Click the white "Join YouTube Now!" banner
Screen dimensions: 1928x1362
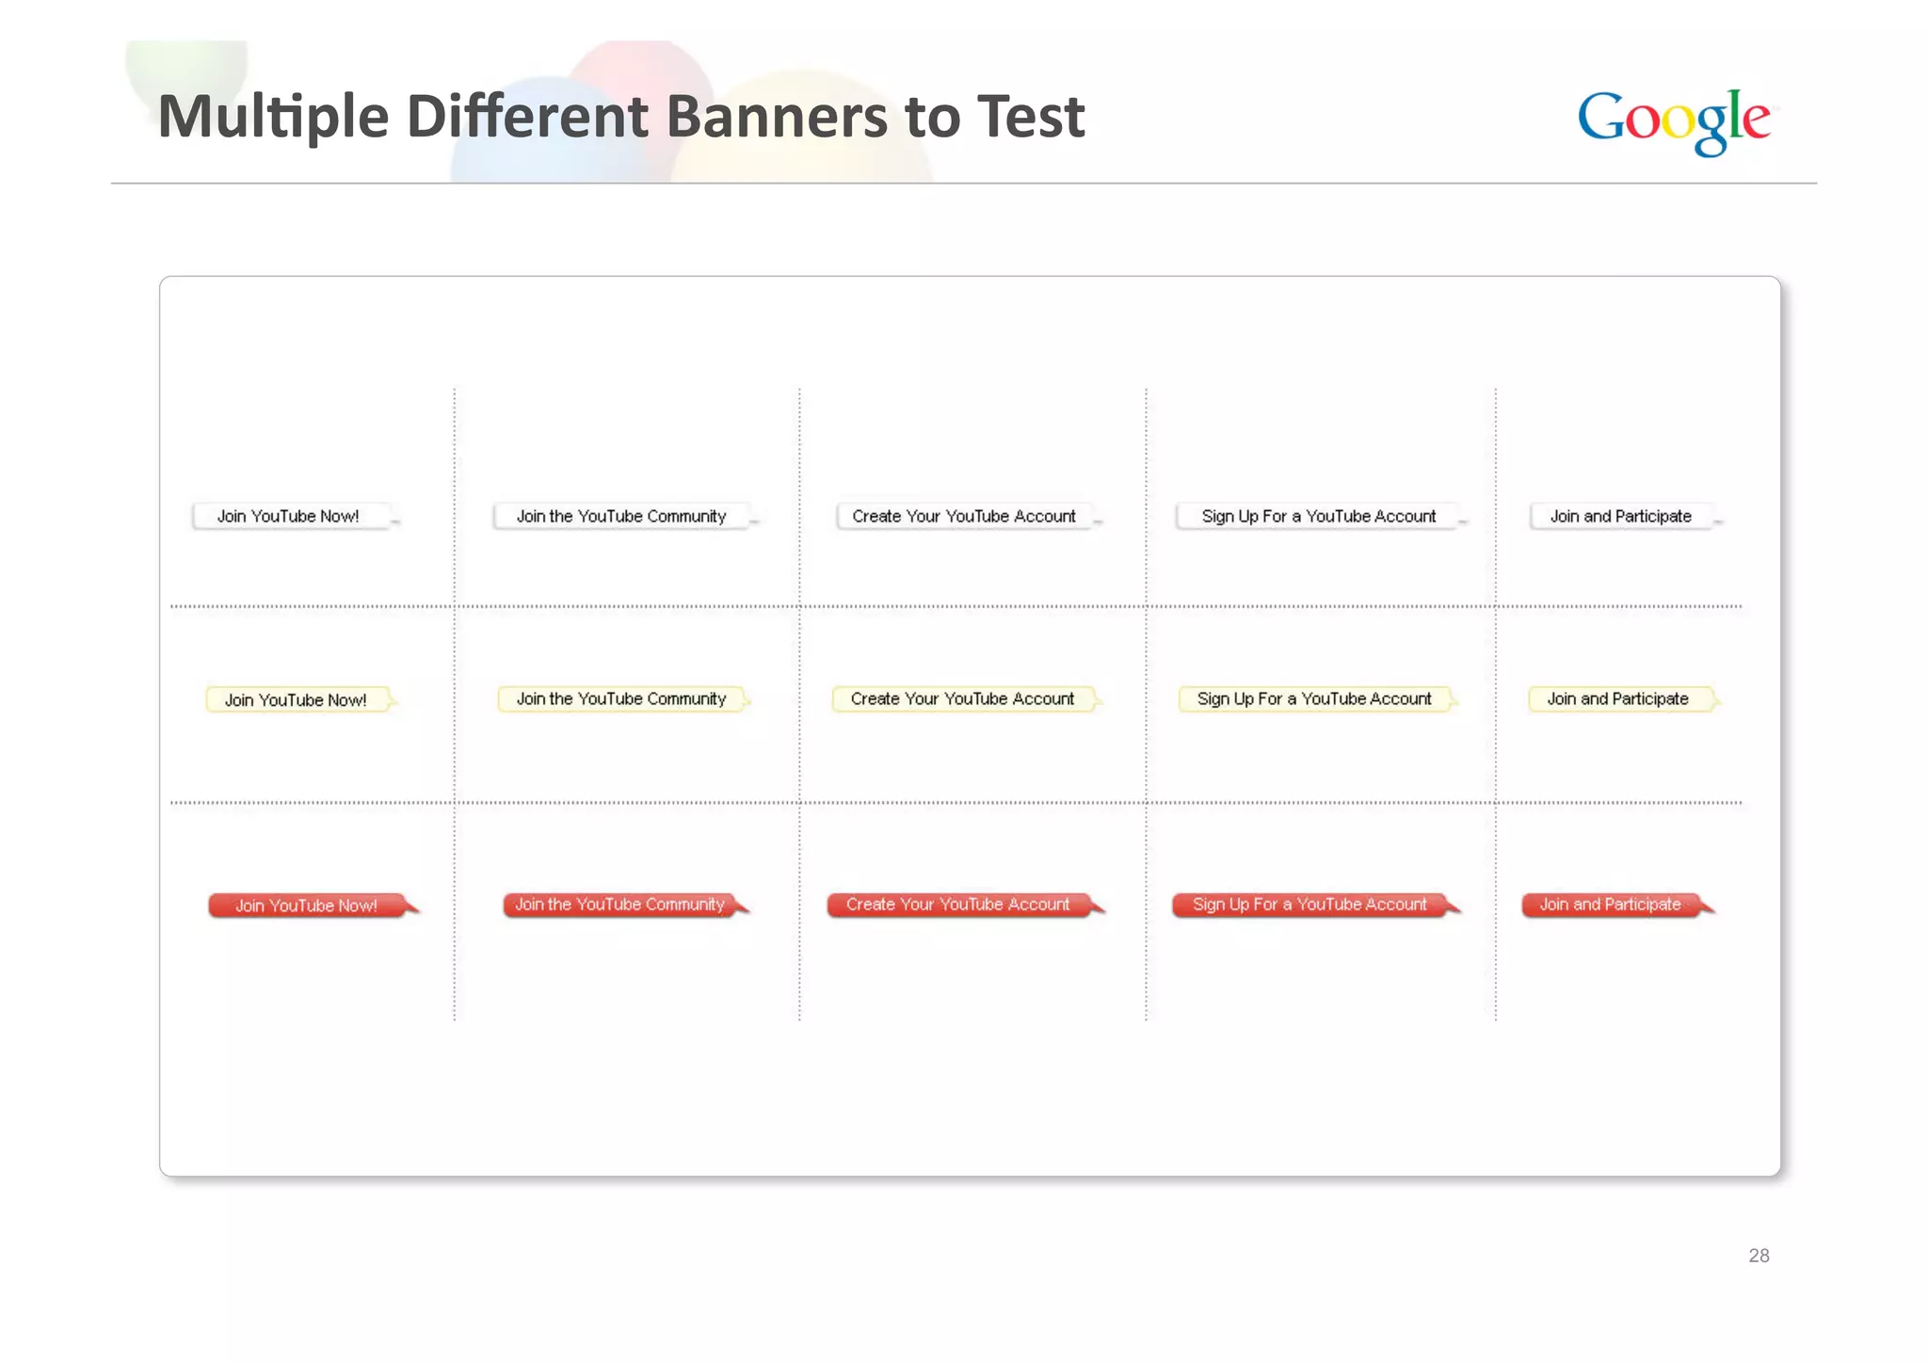(x=296, y=516)
